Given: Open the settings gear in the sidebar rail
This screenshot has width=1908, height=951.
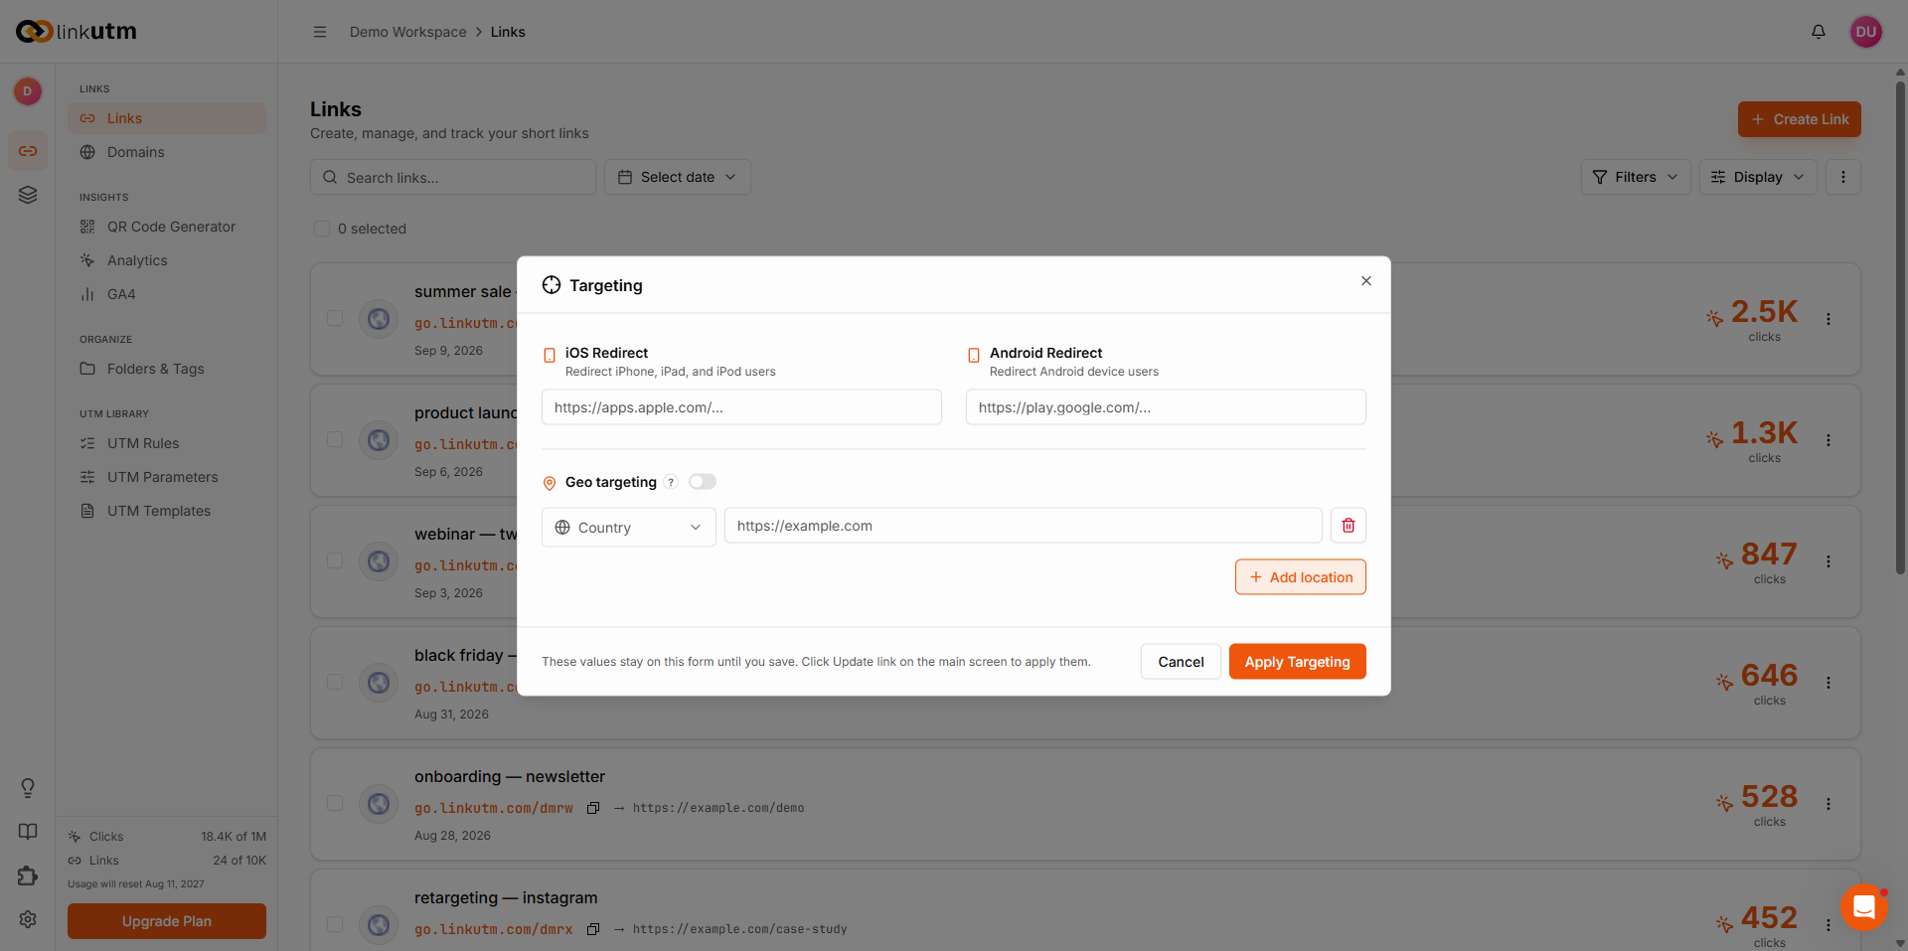Looking at the screenshot, I should (28, 919).
